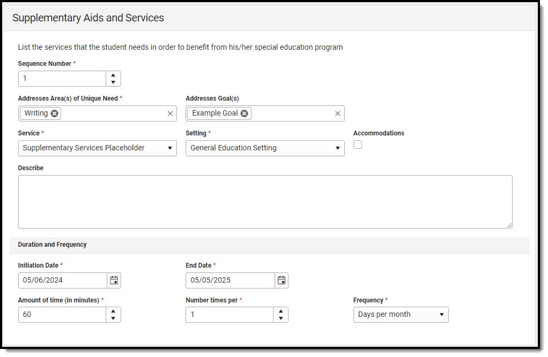The height and width of the screenshot is (357, 548).
Task: Decrease the Sequence Number value
Action: (113, 82)
